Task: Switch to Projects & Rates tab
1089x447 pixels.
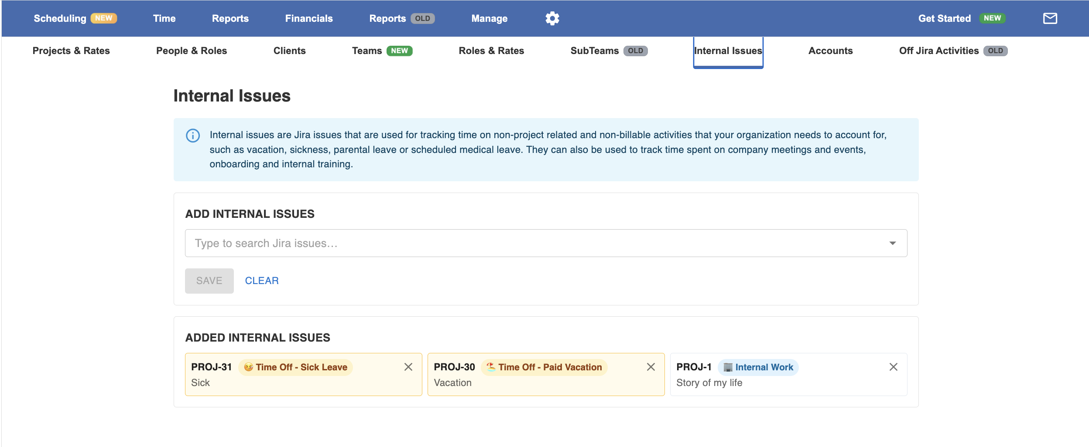Action: (x=71, y=51)
